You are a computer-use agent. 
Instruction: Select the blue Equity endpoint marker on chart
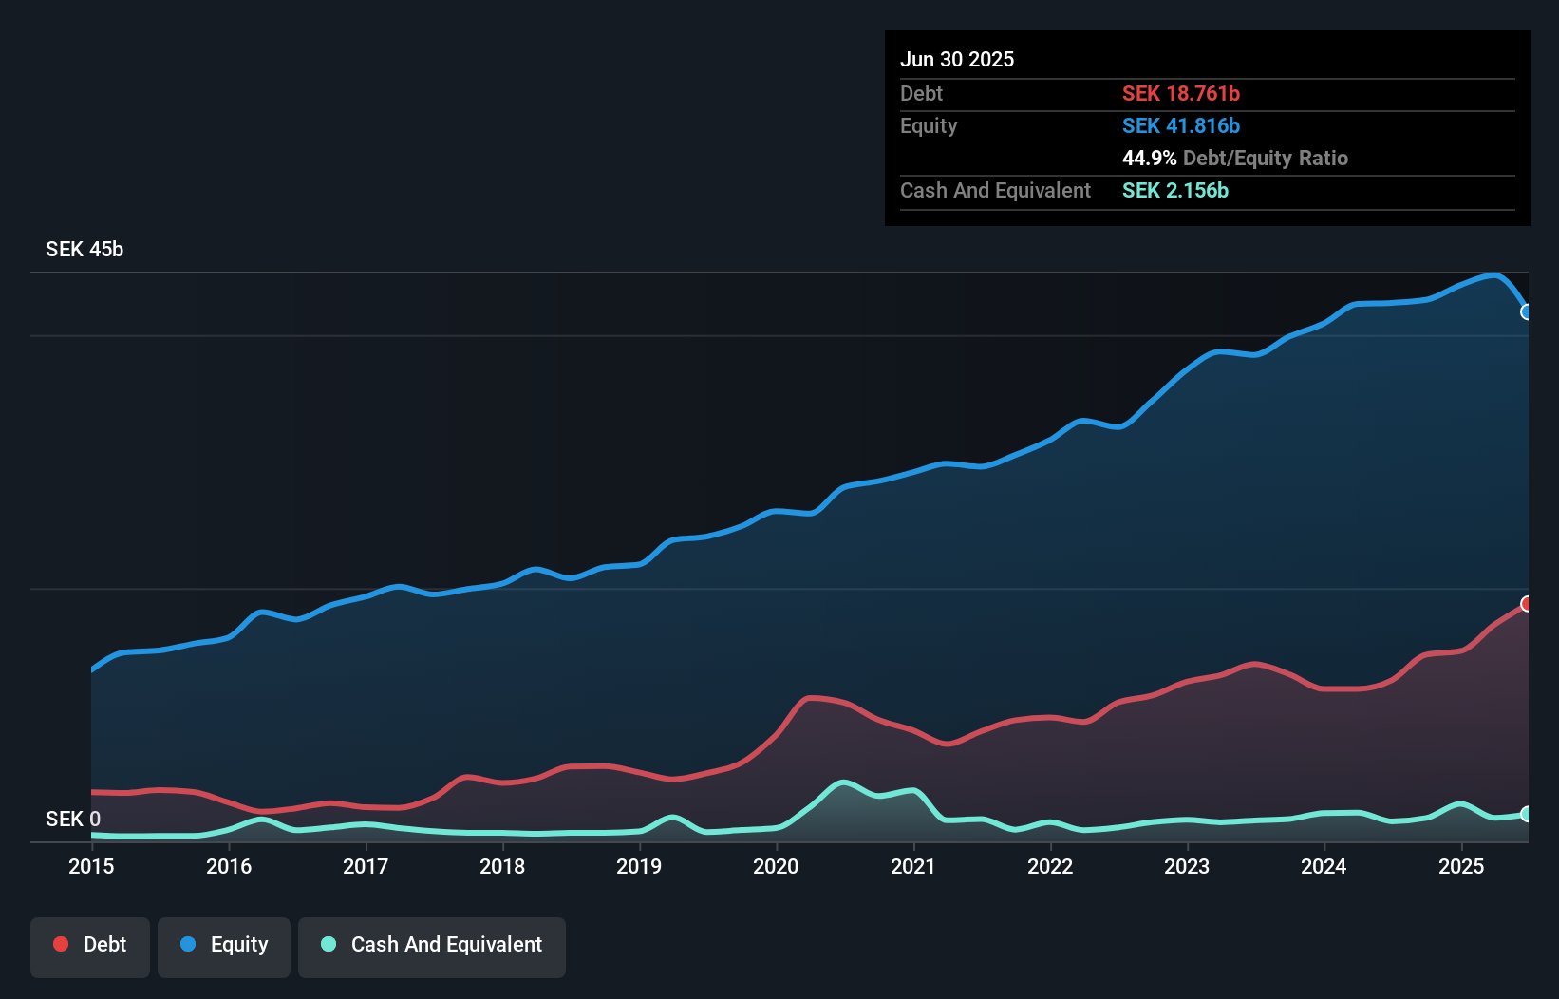(1527, 311)
